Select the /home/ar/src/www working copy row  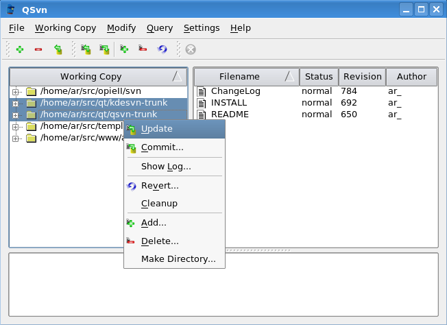[82, 138]
